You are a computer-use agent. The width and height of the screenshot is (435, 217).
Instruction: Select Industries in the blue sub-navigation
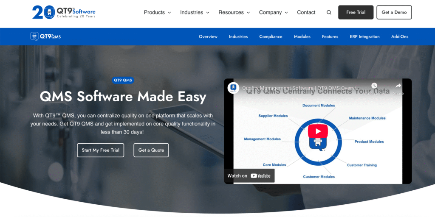(x=238, y=36)
